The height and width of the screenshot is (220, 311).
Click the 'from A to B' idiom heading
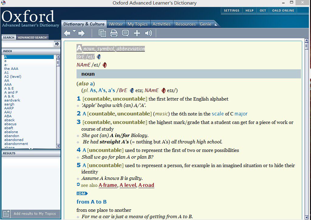coord(91,202)
